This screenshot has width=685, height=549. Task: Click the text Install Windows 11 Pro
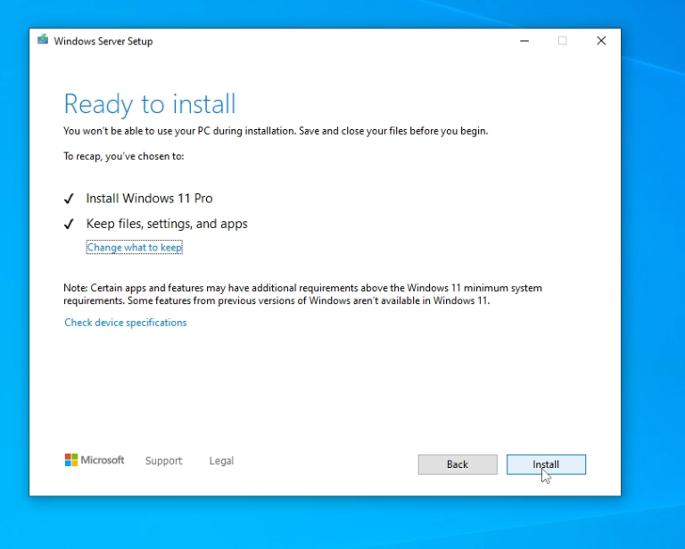click(150, 199)
